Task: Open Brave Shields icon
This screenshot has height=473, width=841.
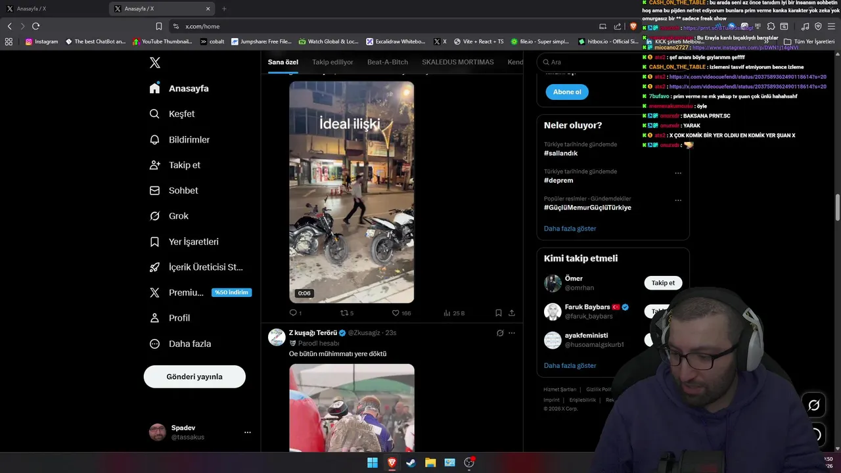Action: point(633,26)
